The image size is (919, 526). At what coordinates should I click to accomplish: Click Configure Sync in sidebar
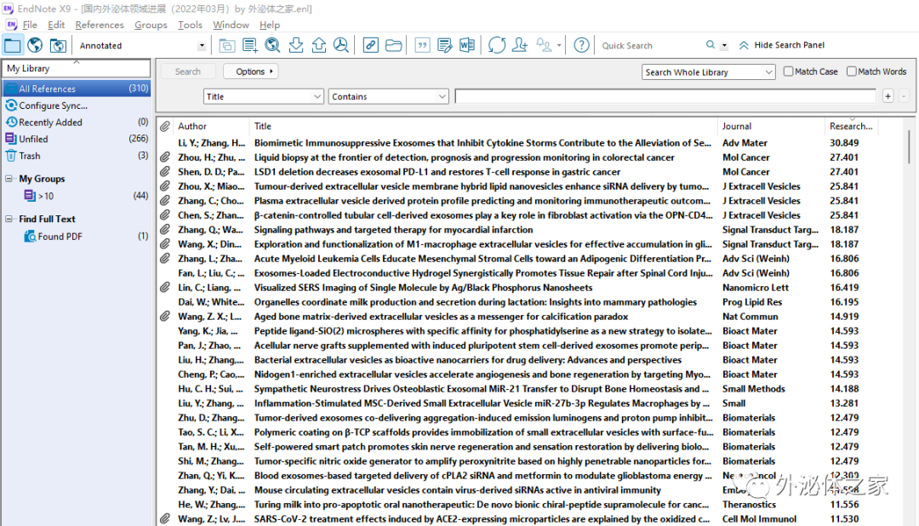click(x=53, y=106)
